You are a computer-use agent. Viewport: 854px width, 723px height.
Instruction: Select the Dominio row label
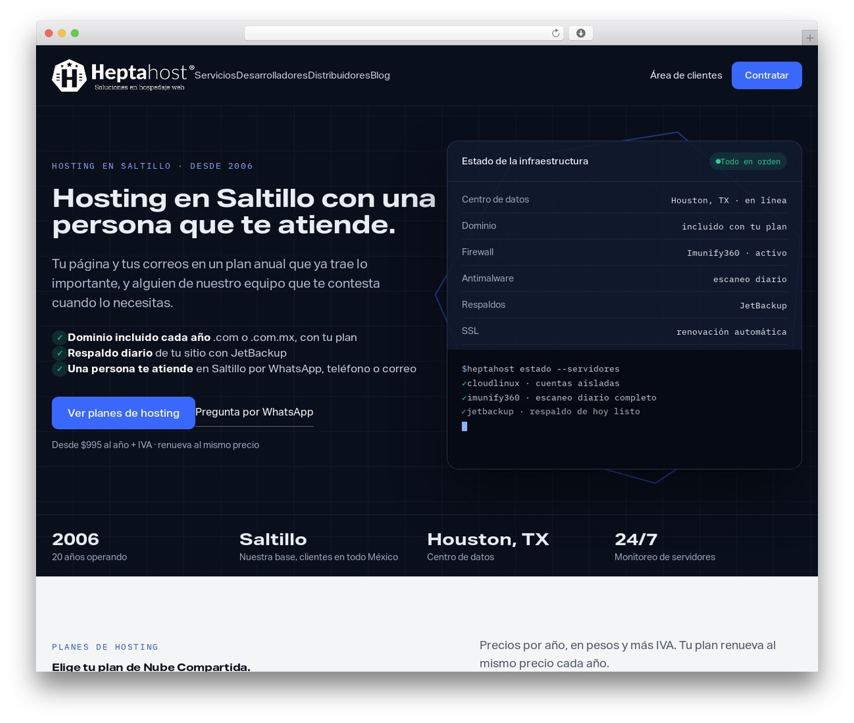pos(479,225)
